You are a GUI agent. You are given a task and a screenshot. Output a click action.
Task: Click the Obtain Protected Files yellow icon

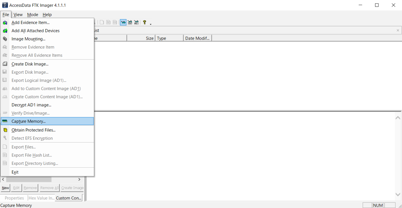[5, 130]
